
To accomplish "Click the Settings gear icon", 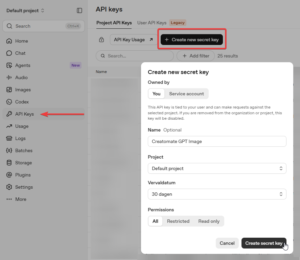I will pyautogui.click(x=9, y=187).
